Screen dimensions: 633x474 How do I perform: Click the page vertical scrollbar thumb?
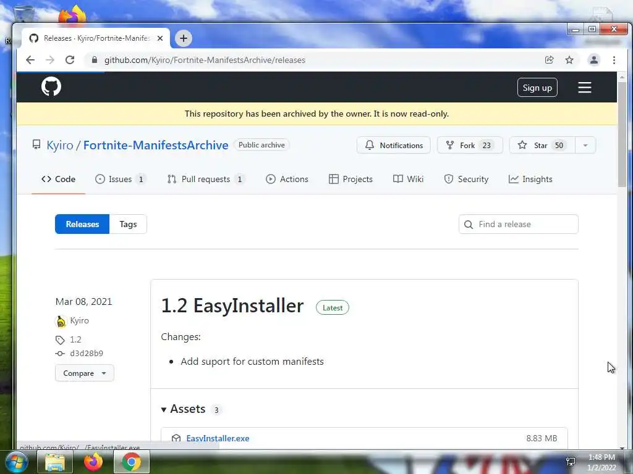click(x=622, y=134)
